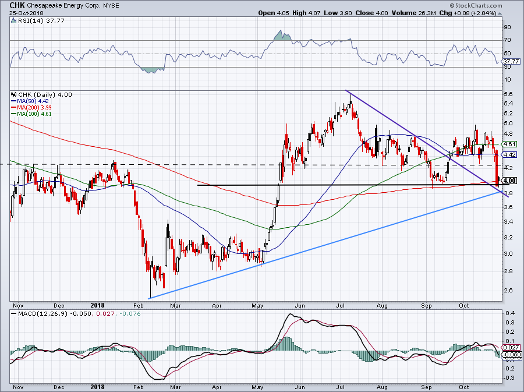524x392 pixels.
Task: Click the Low 3.90 value
Action: coord(338,13)
